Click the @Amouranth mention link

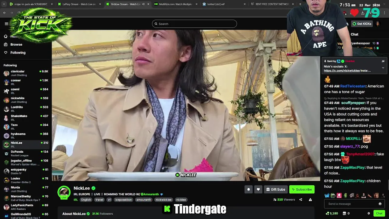[150, 194]
